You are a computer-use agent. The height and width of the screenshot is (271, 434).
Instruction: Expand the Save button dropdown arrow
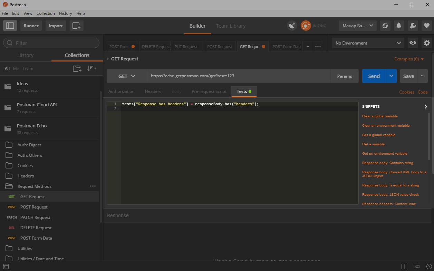(x=422, y=76)
